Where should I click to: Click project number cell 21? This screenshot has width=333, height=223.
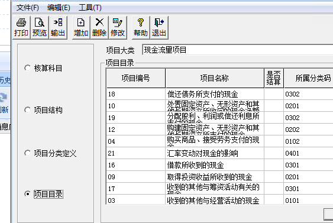click(x=136, y=153)
